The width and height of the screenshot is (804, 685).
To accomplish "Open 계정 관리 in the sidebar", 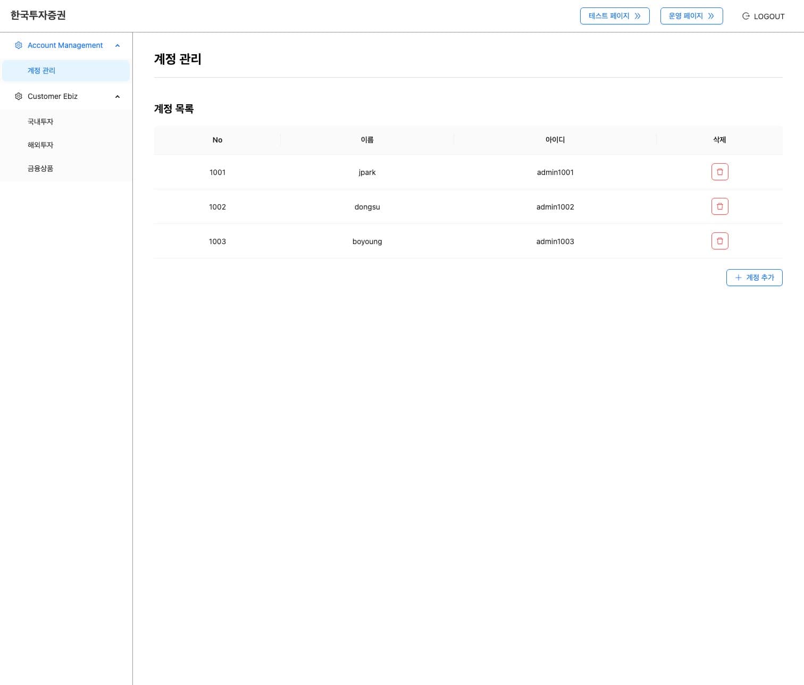I will [41, 71].
